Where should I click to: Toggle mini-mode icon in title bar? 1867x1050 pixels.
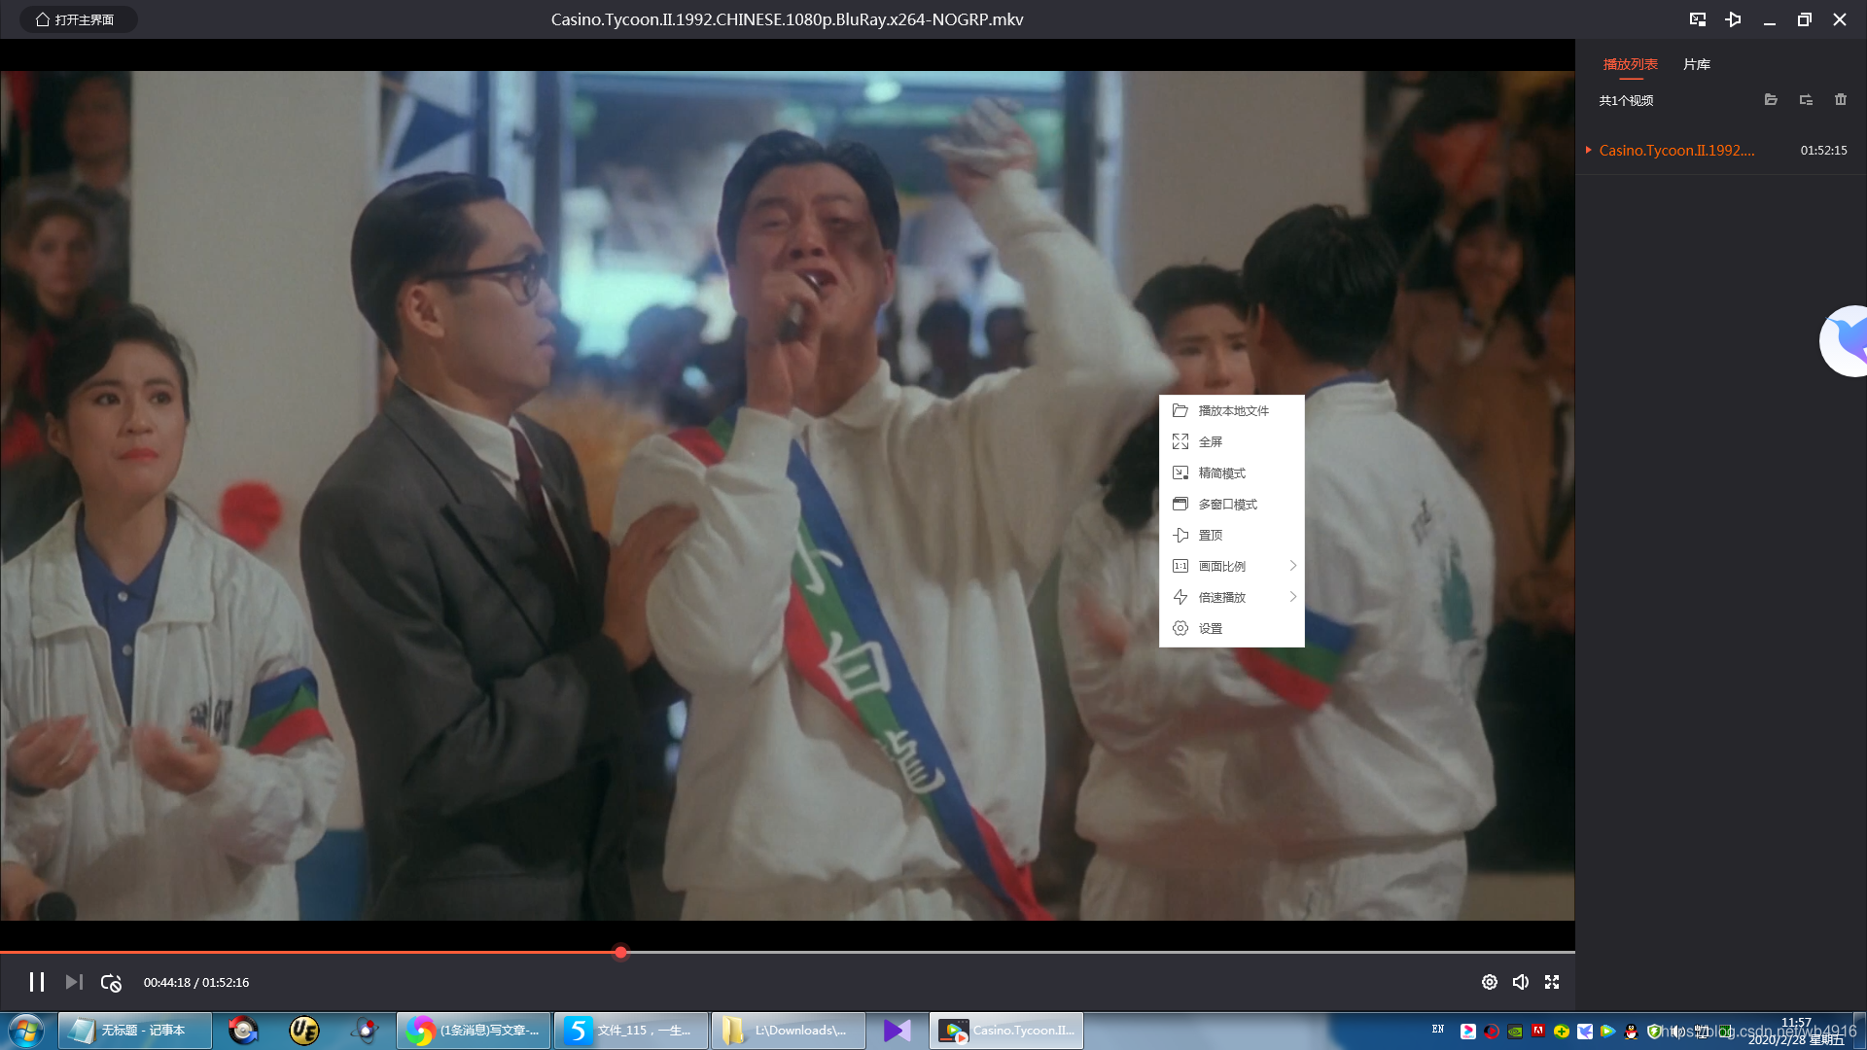[1698, 19]
